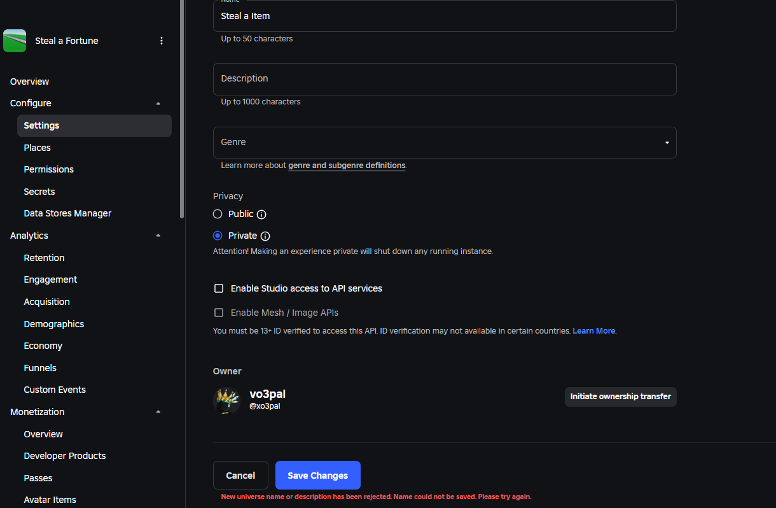Click into the Description text field

pyautogui.click(x=444, y=79)
